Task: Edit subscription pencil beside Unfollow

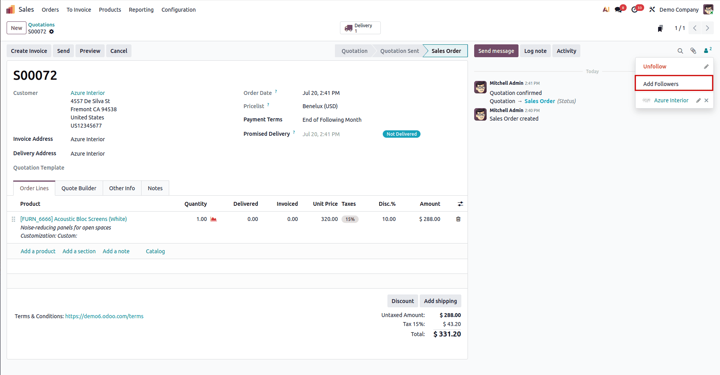Action: pos(706,67)
